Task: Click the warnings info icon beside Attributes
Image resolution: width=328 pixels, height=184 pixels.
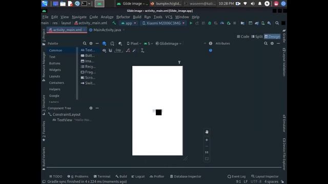Action: pyautogui.click(x=211, y=43)
